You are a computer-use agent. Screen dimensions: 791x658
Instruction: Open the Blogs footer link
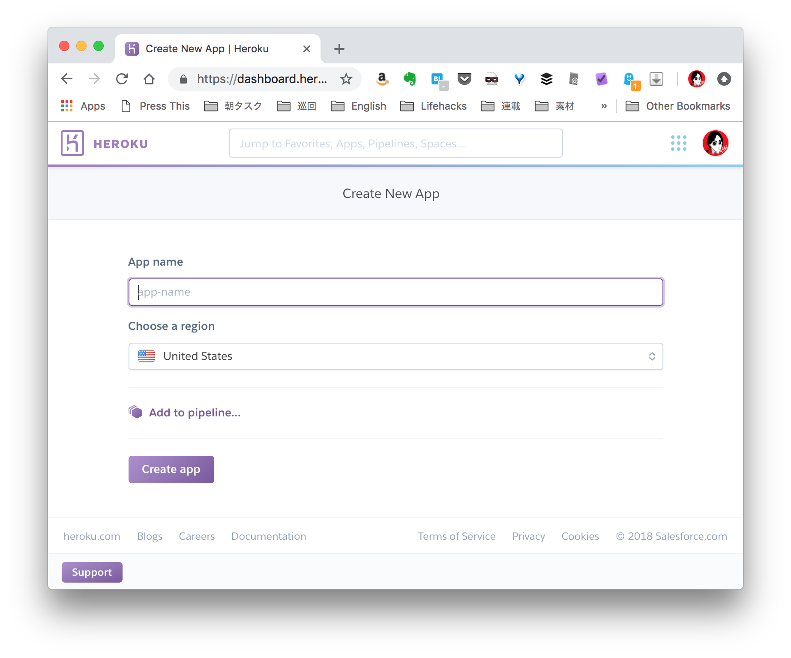pos(150,536)
